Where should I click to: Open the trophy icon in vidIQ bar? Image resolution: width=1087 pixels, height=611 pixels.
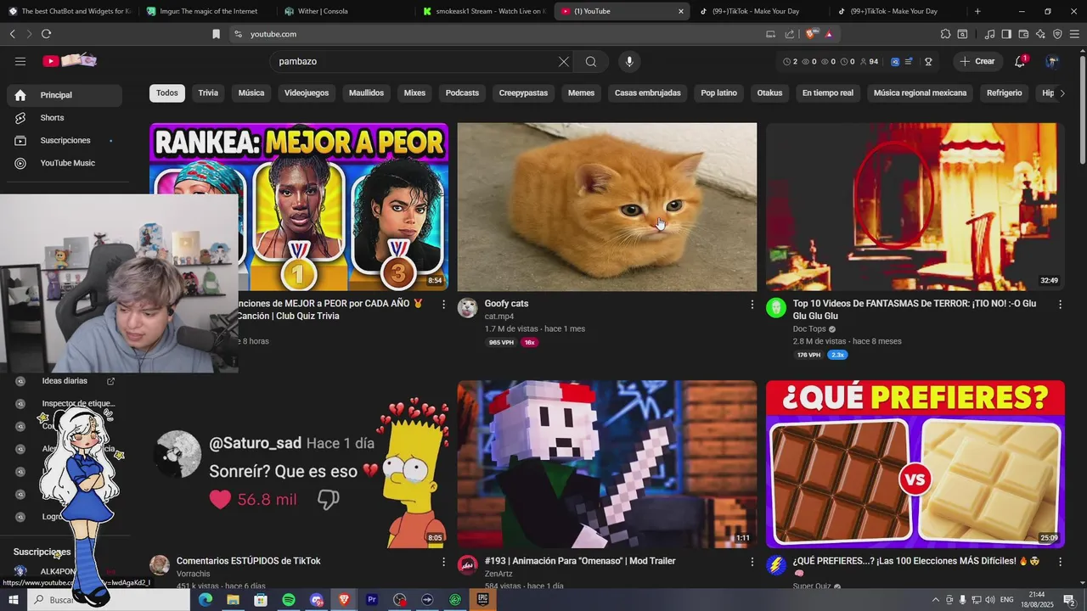pos(928,62)
